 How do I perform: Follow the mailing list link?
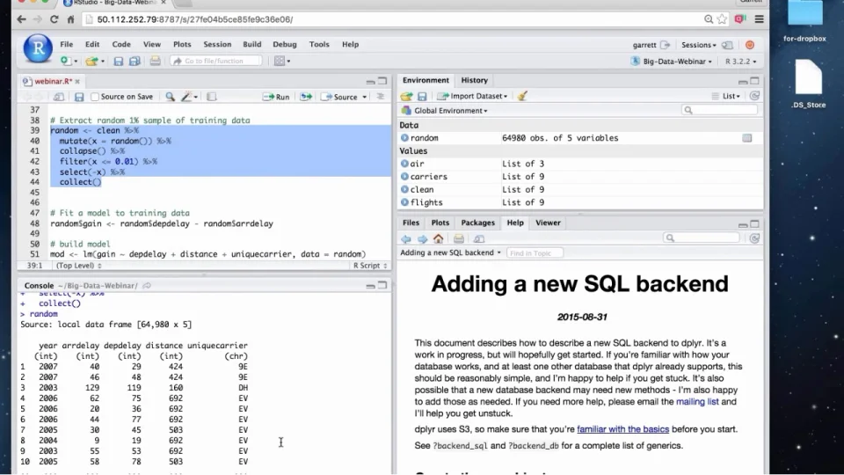697,402
